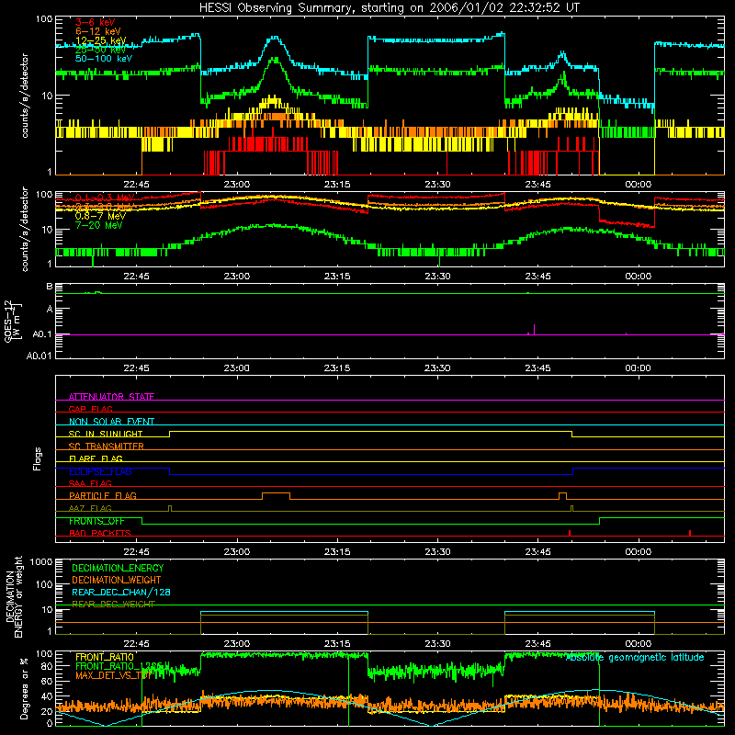
Task: Click the MAX_DET_VS_TOT legend label
Action: (x=113, y=675)
